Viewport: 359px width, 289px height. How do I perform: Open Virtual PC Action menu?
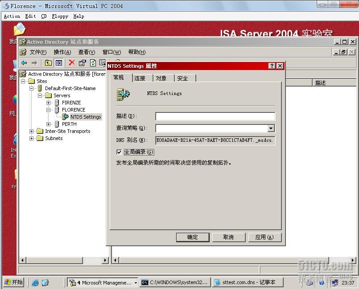coord(12,16)
